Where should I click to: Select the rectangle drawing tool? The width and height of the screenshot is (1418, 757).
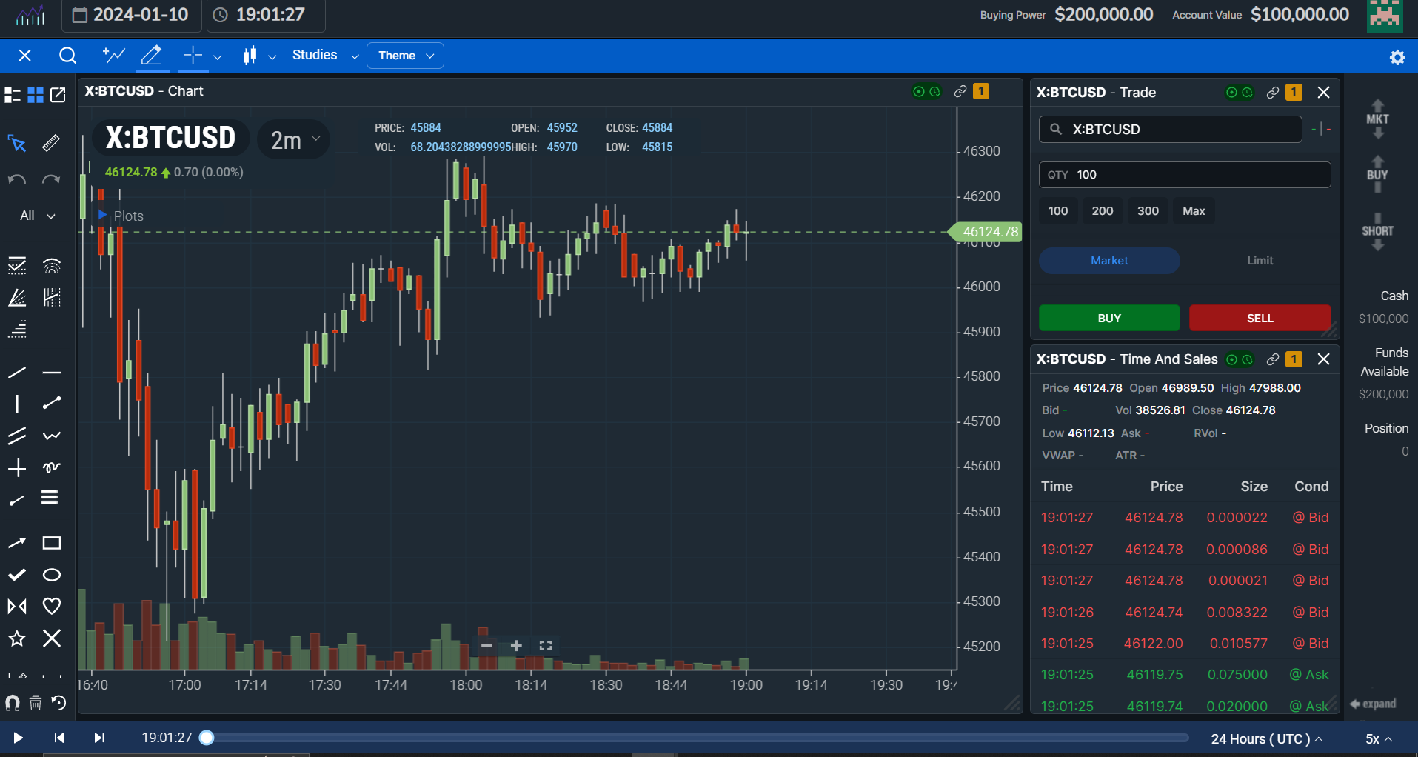click(51, 542)
